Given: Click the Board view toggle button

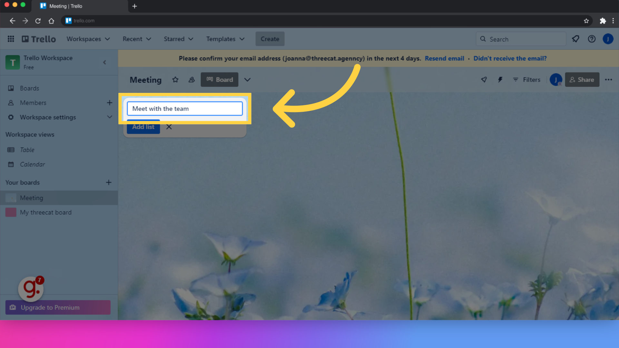Looking at the screenshot, I should coord(219,80).
